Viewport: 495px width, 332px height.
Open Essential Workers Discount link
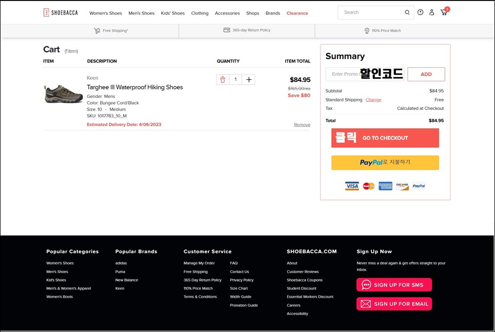point(310,296)
